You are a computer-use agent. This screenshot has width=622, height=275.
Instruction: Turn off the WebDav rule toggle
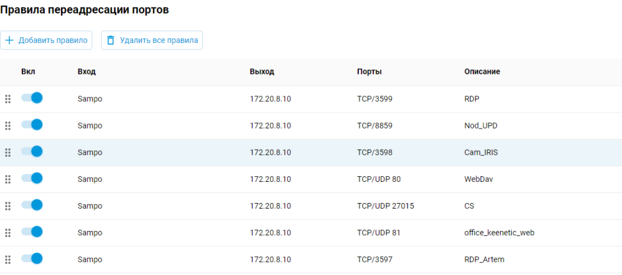click(32, 179)
